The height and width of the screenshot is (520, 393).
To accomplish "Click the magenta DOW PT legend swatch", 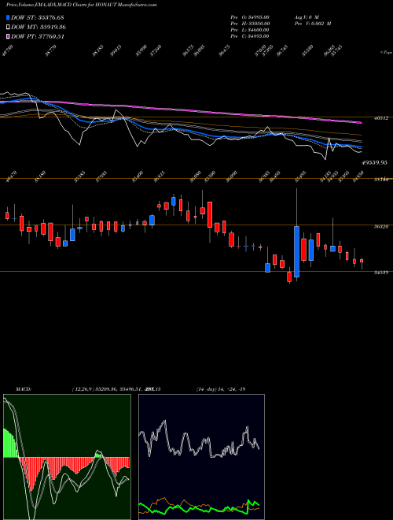I will pos(8,36).
